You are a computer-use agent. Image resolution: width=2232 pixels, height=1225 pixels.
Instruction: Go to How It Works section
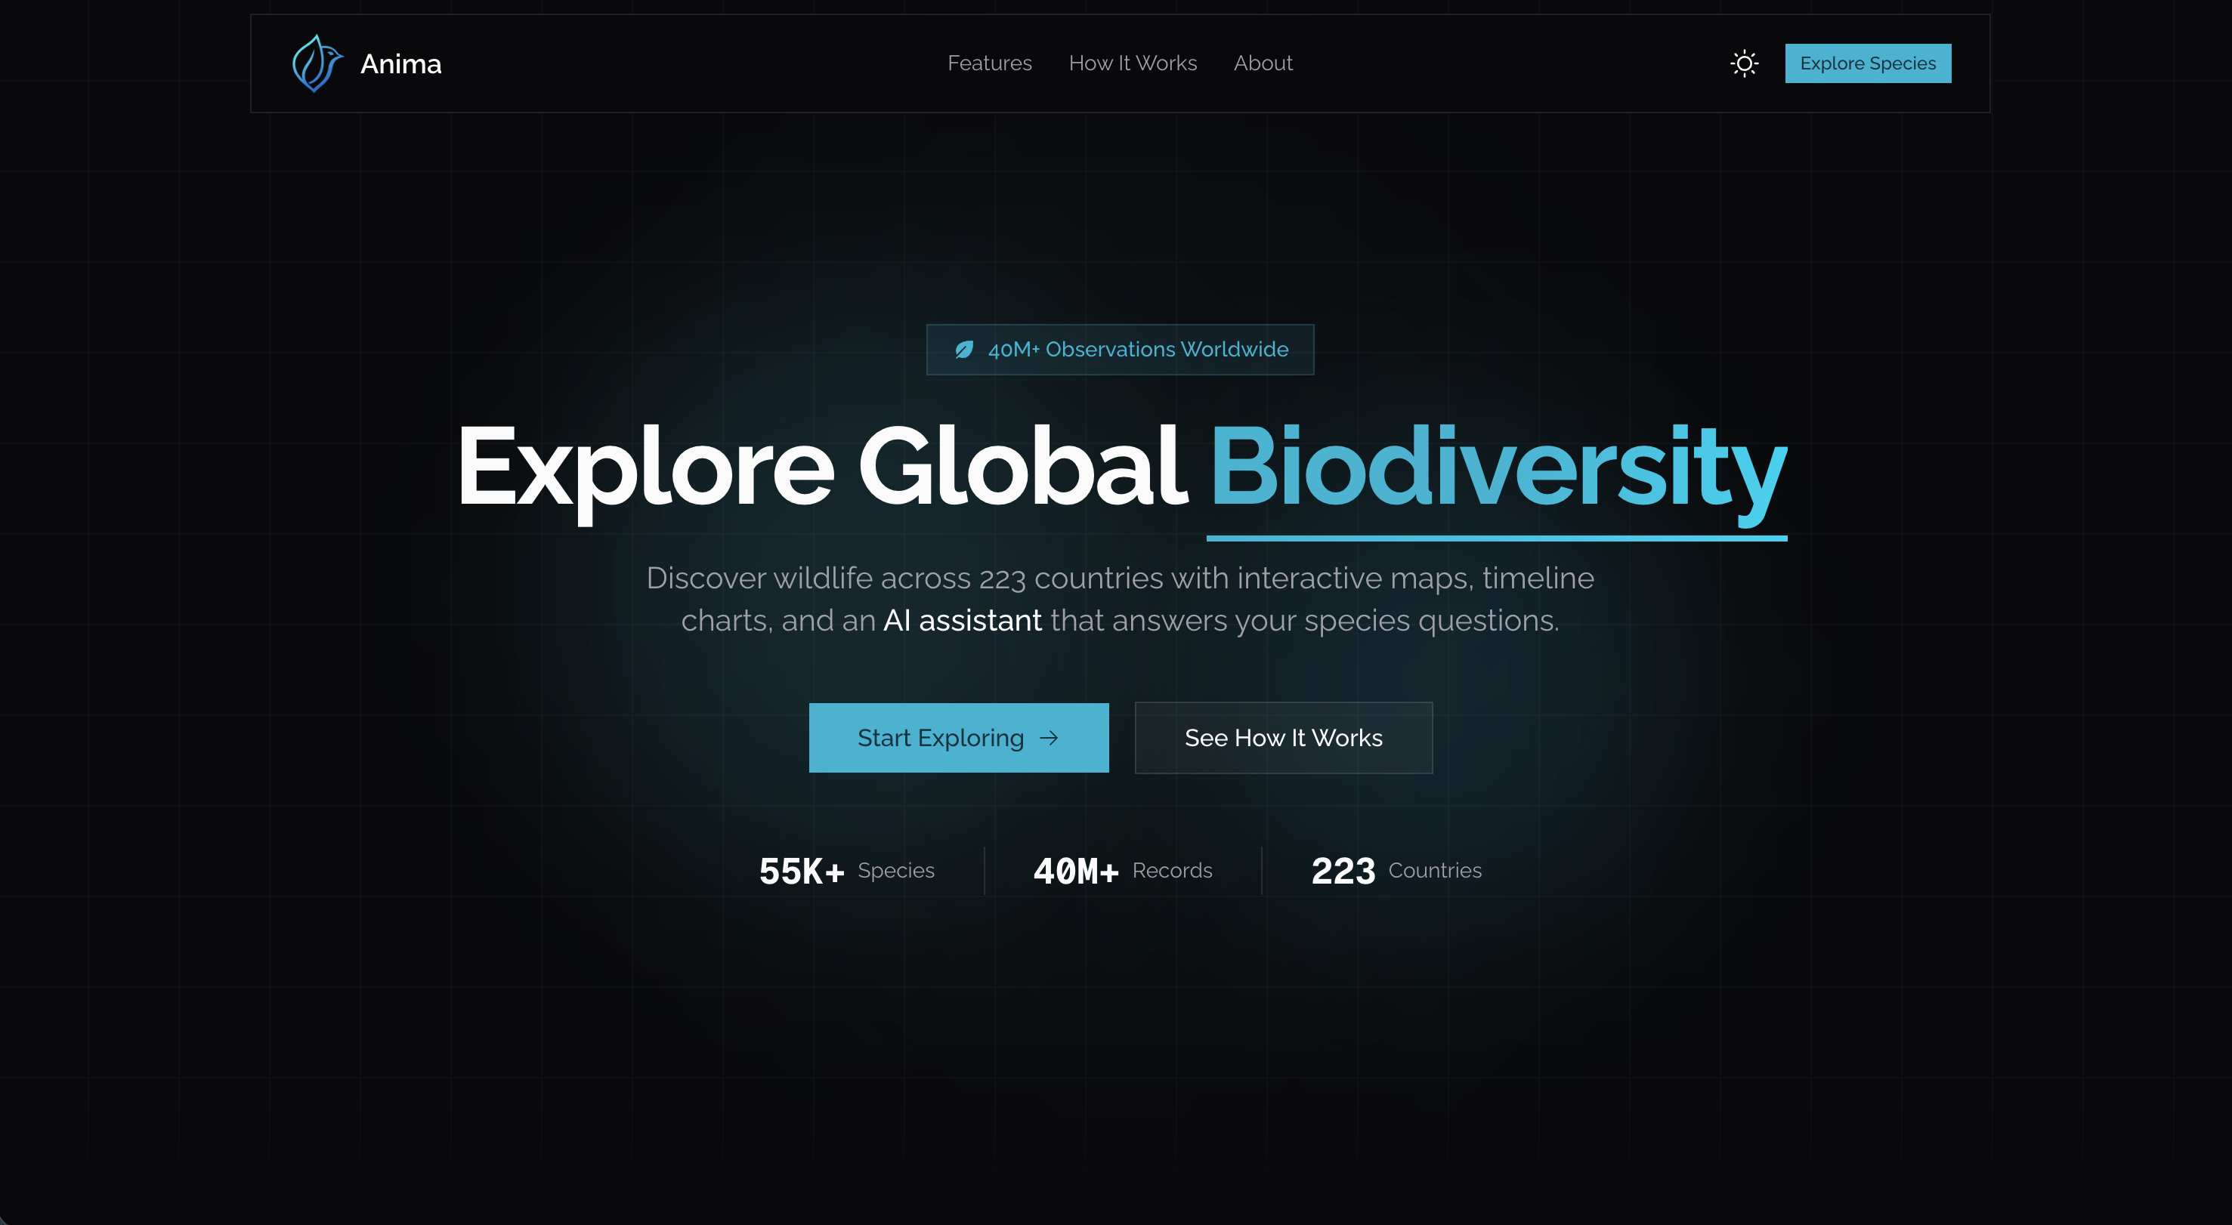coord(1133,63)
